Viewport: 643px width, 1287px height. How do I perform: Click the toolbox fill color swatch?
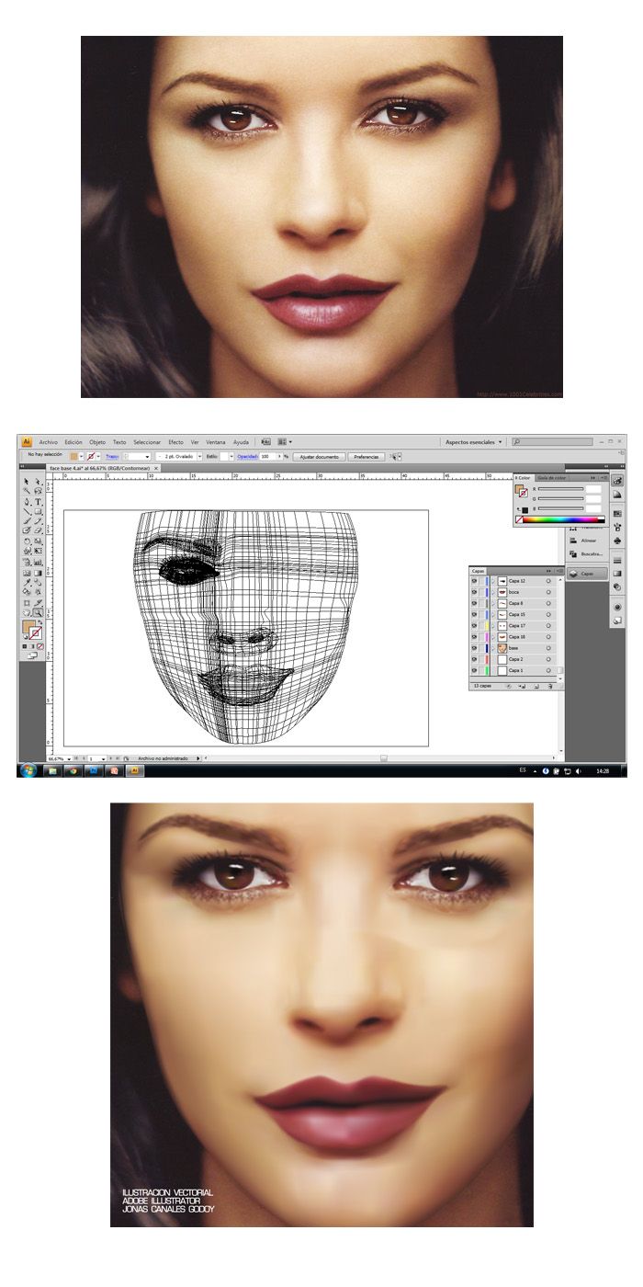pyautogui.click(x=28, y=627)
